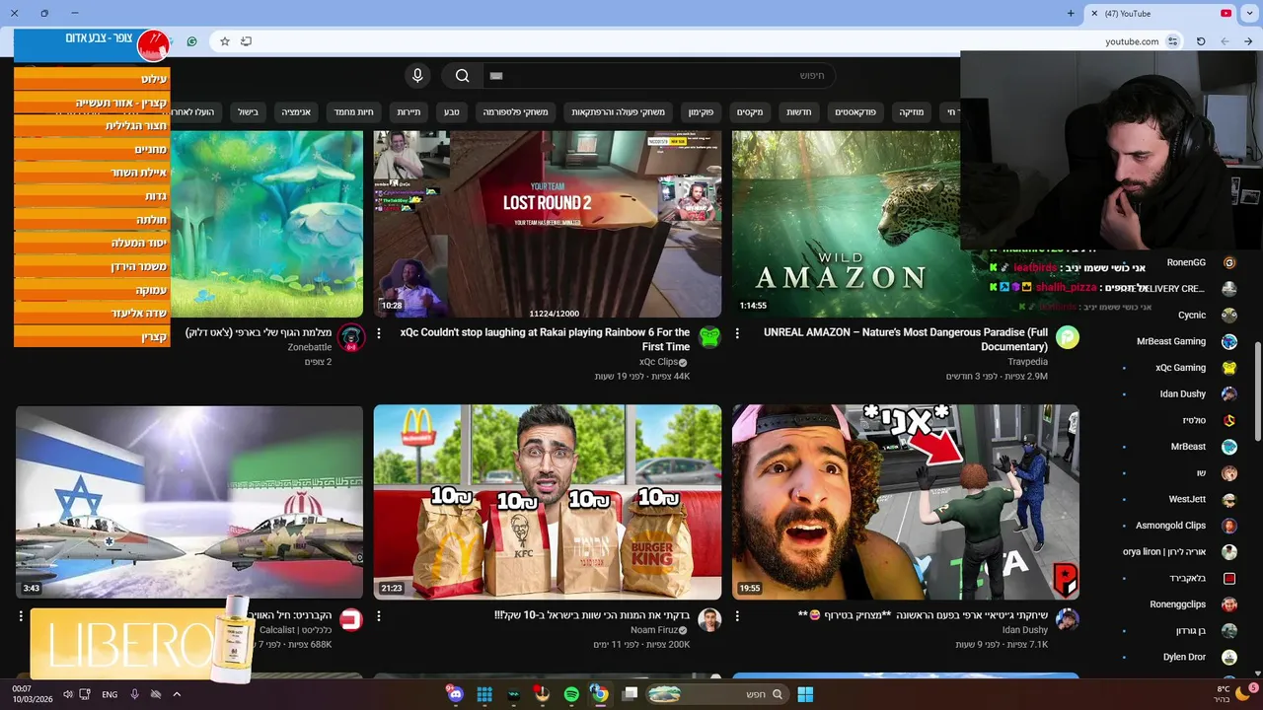Click the Noam Firuz channel avatar icon
This screenshot has width=1263, height=710.
point(709,619)
